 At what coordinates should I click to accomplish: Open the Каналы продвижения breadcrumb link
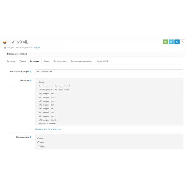point(24,48)
